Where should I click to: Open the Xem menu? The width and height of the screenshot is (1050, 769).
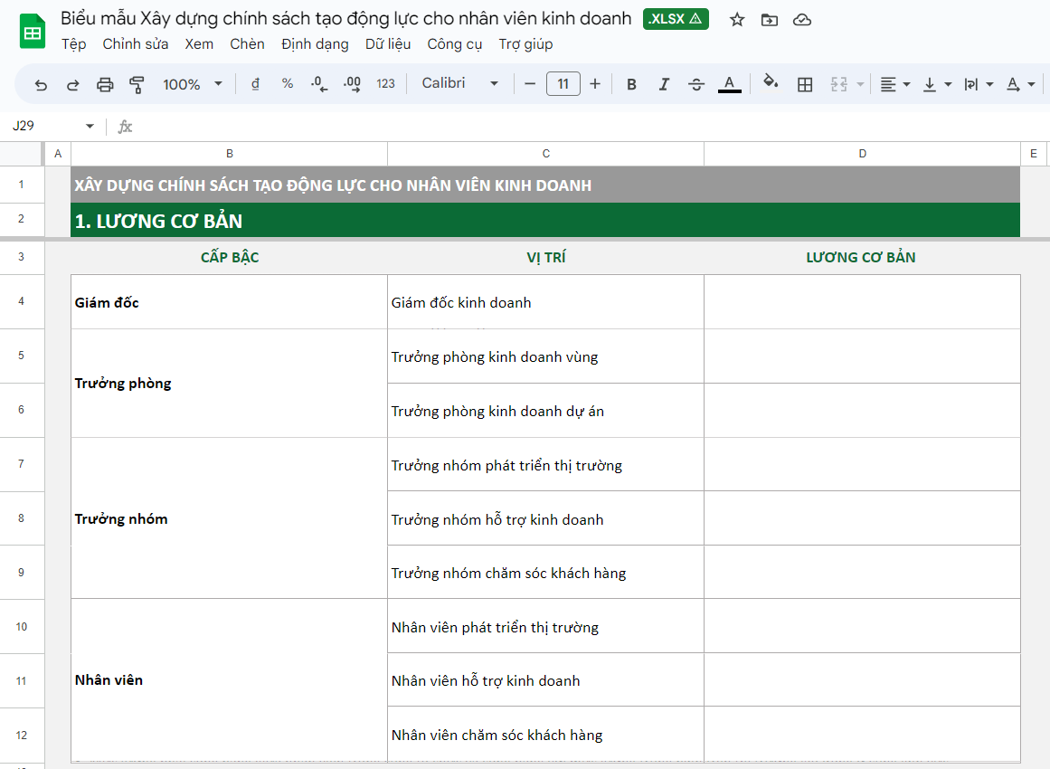pyautogui.click(x=199, y=44)
